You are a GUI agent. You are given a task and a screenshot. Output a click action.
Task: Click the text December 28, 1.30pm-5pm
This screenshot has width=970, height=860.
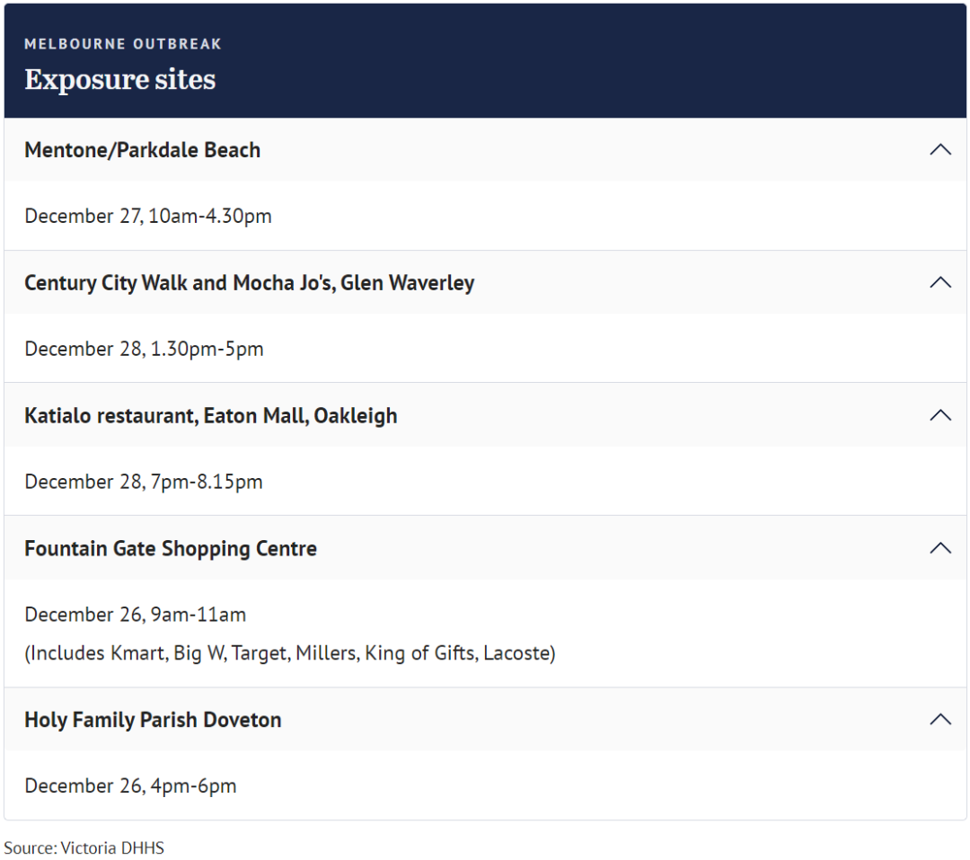coord(144,350)
